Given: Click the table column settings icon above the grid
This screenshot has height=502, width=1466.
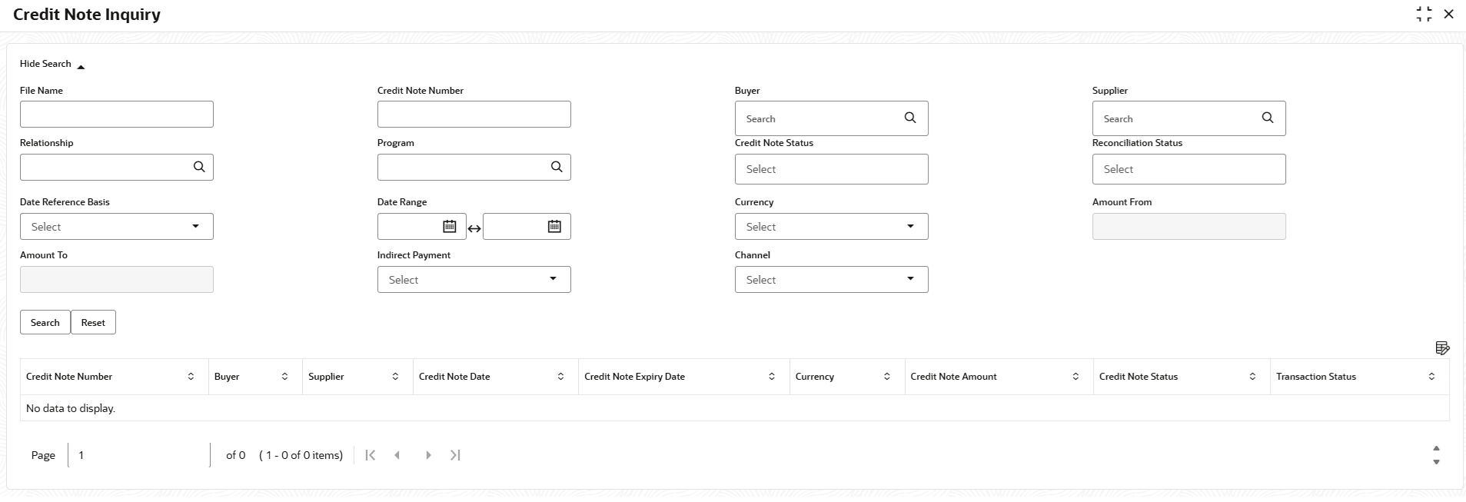Looking at the screenshot, I should pos(1442,348).
